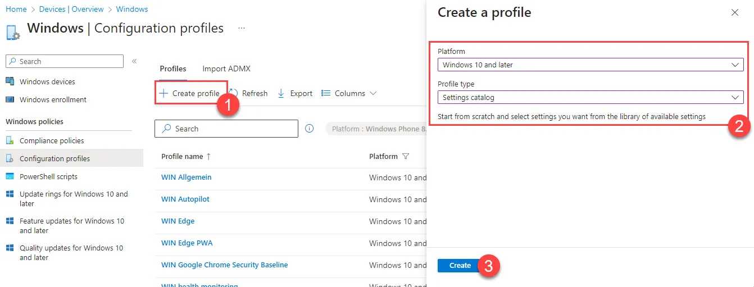Focus the profiles Search field
Image resolution: width=754 pixels, height=287 pixels.
coord(226,129)
